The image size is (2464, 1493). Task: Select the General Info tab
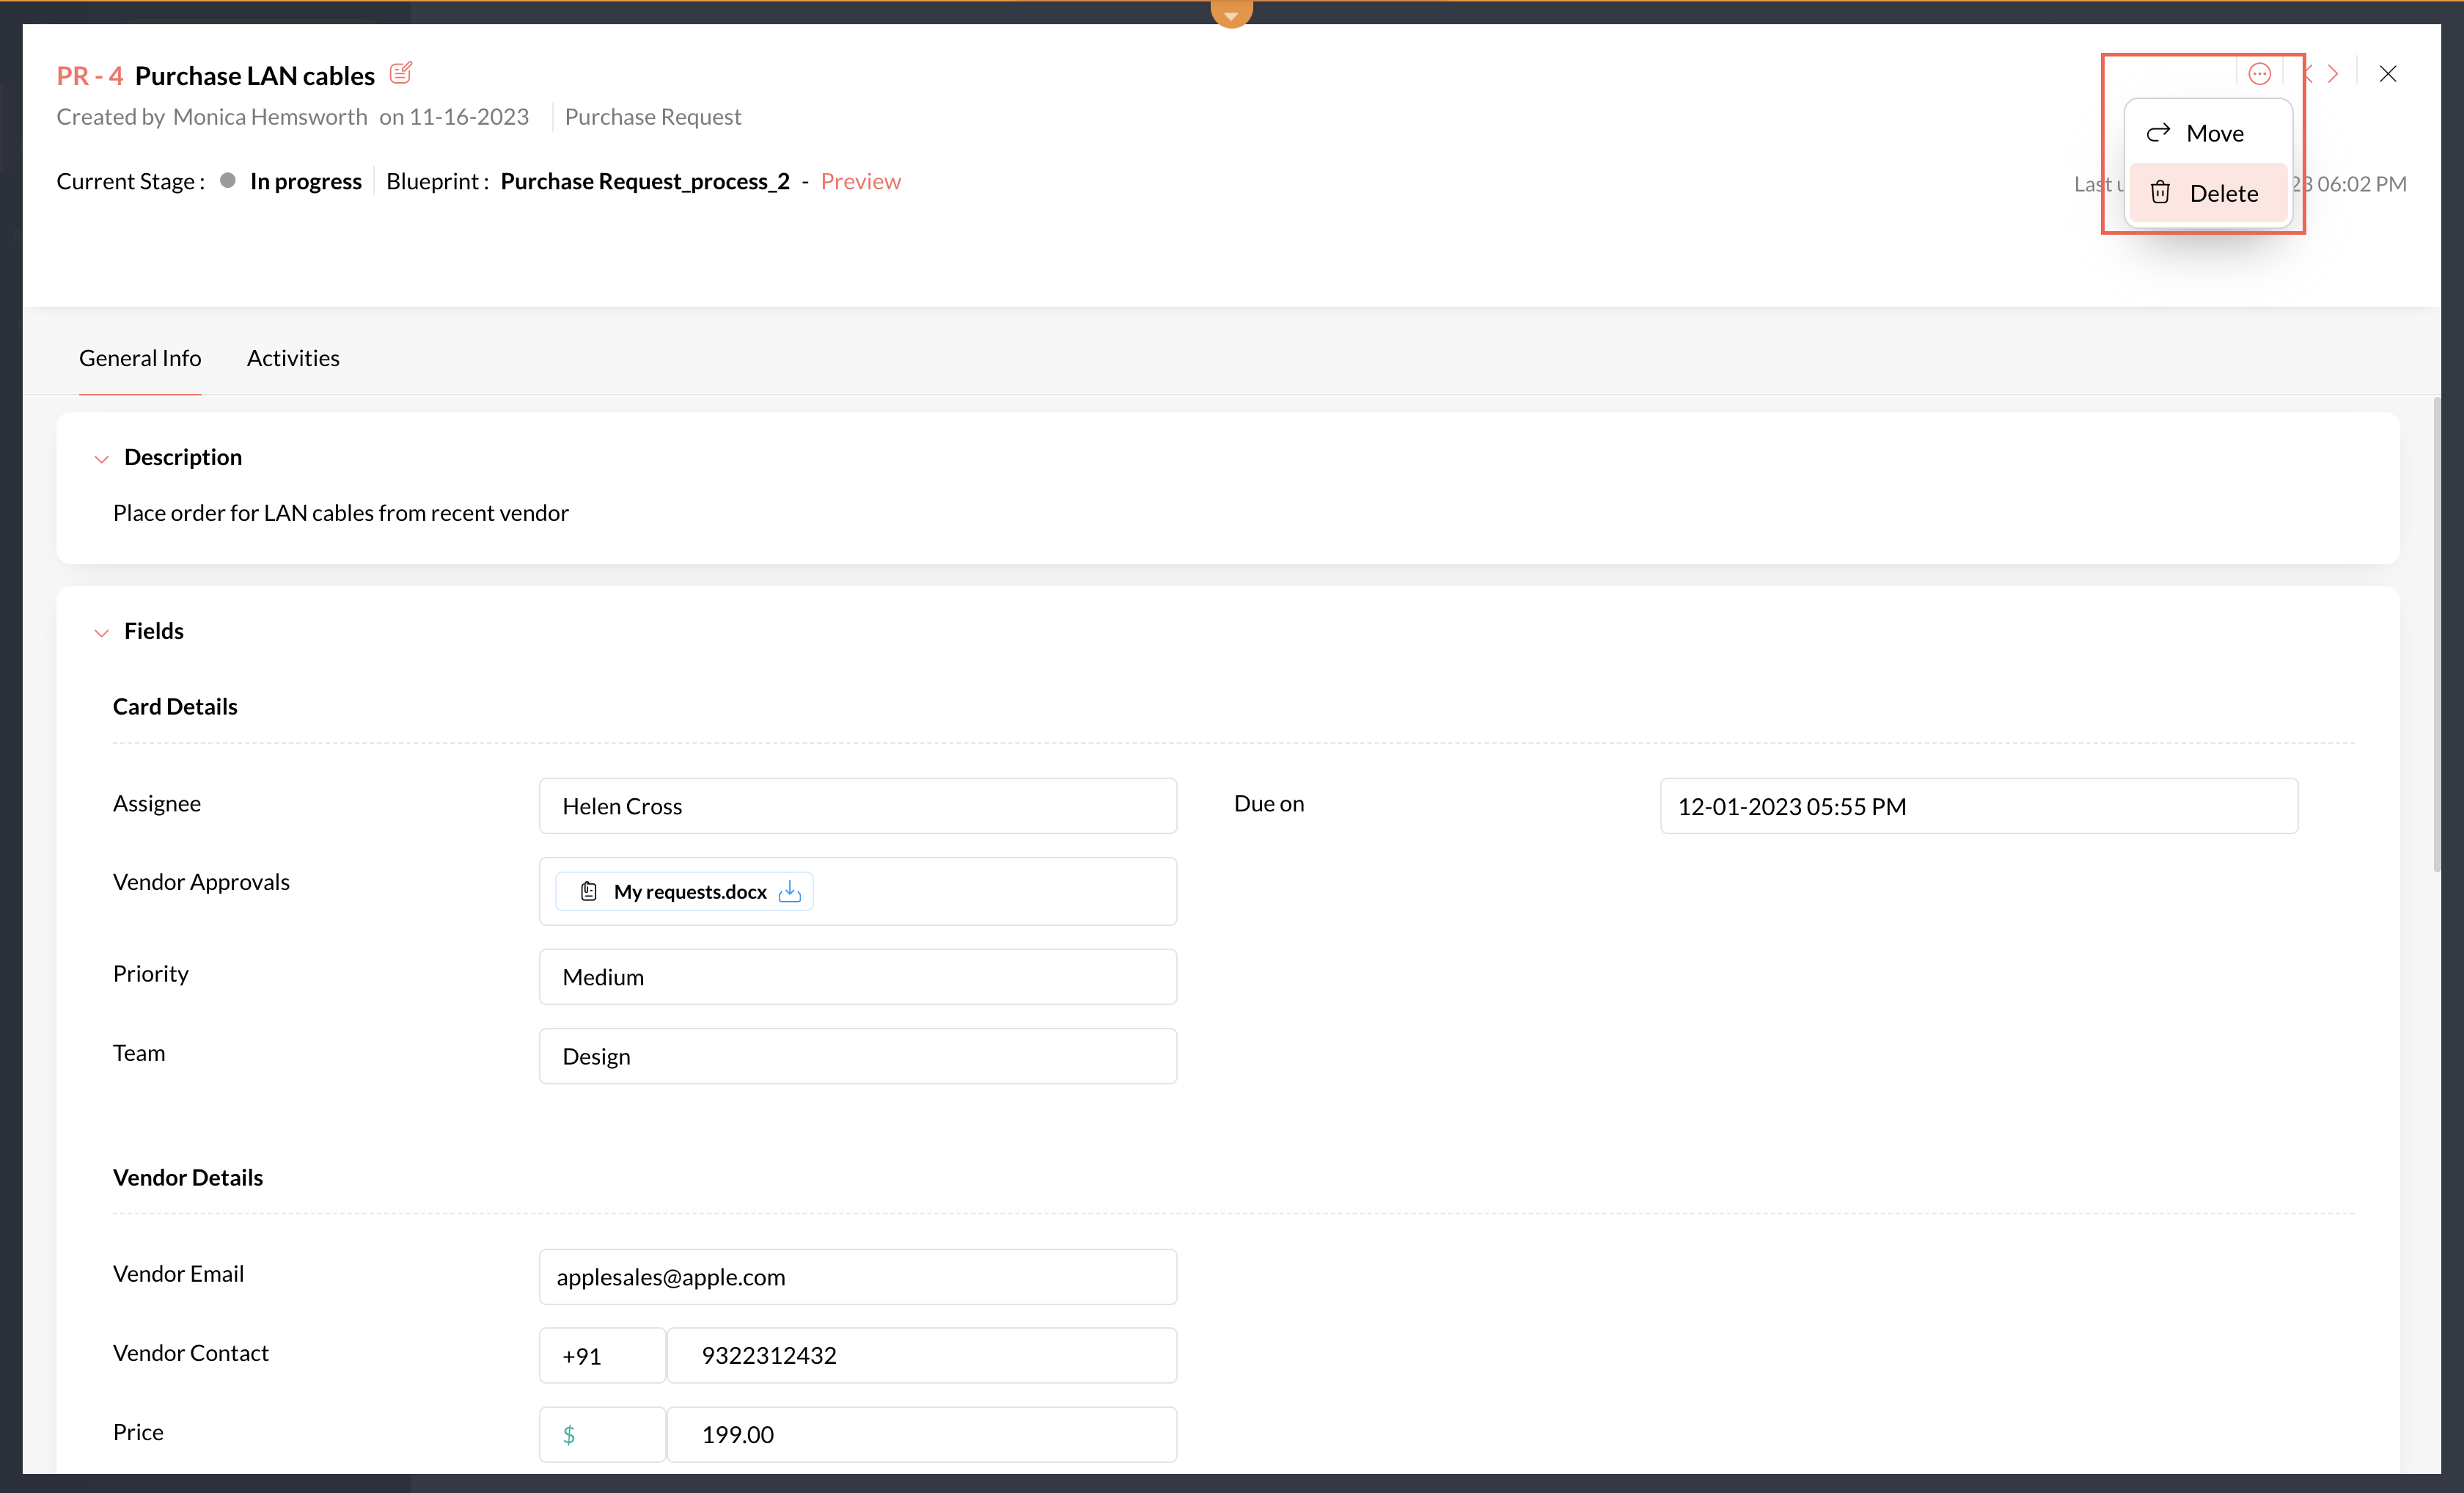(x=140, y=358)
